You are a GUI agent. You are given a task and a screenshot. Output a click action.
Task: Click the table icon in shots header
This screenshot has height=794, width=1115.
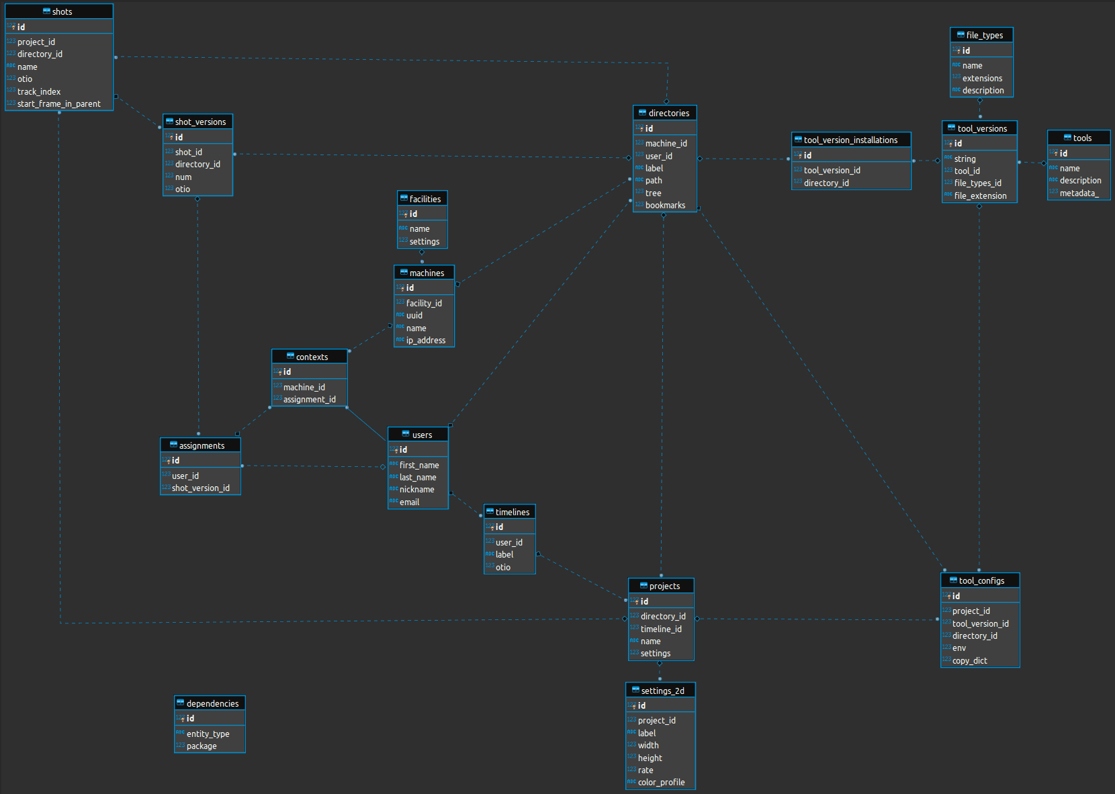click(x=46, y=11)
